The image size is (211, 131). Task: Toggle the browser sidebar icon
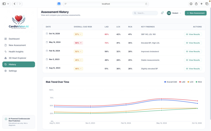[4, 4]
